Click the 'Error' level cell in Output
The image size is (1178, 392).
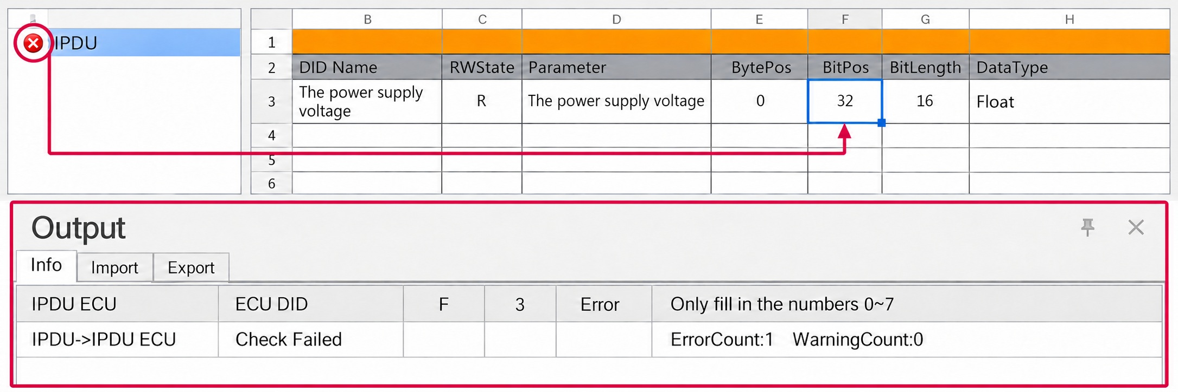tap(604, 304)
